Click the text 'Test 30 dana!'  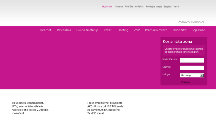click(95, 114)
